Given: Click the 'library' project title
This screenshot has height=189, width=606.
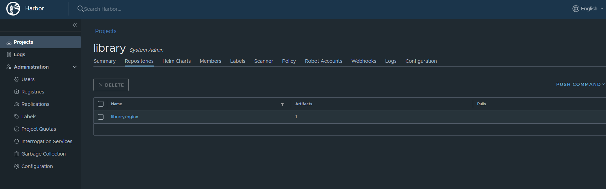Looking at the screenshot, I should (109, 48).
